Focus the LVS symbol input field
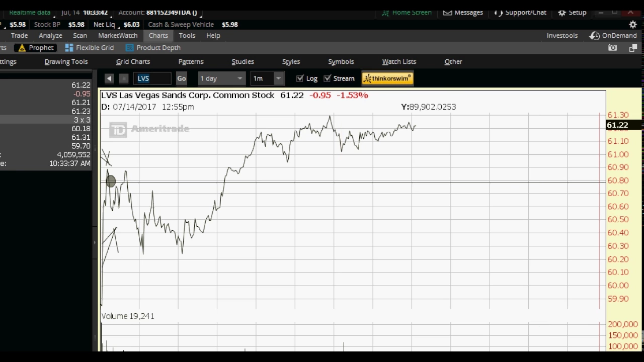 [x=152, y=78]
